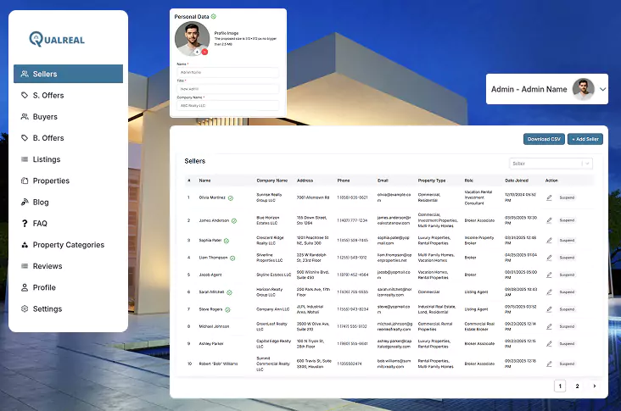
Task: Edit Michael Johnson row pencil icon
Action: [550, 327]
